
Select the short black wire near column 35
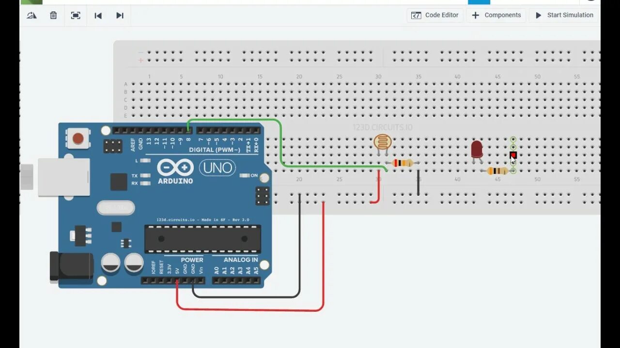[418, 182]
